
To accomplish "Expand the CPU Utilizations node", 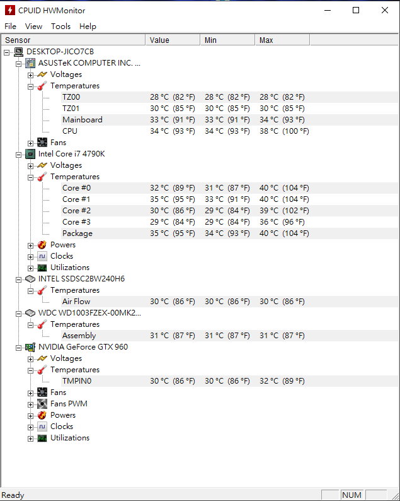I will [30, 268].
